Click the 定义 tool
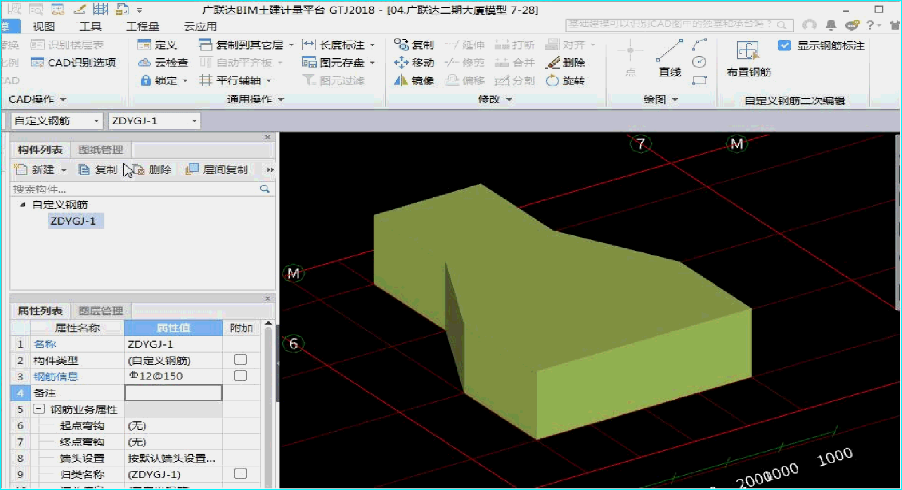This screenshot has width=902, height=490. click(157, 45)
